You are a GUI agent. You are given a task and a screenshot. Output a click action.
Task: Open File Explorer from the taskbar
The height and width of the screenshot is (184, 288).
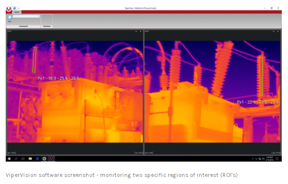point(30,159)
